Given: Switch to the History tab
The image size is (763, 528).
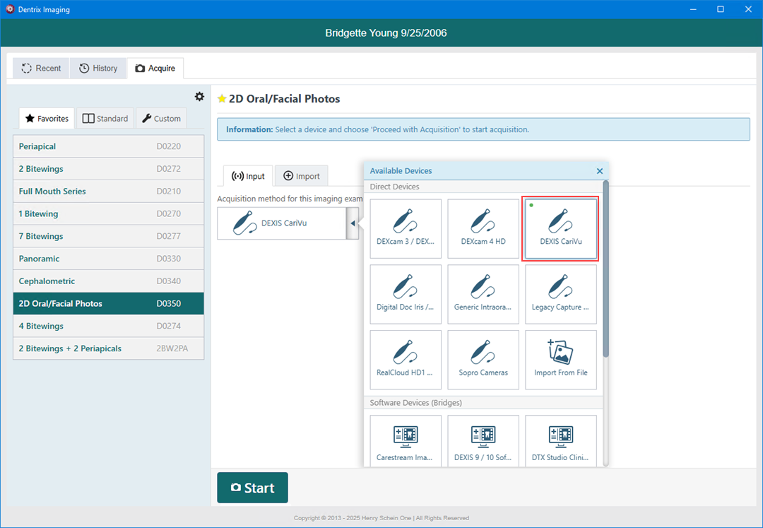Looking at the screenshot, I should [x=98, y=69].
